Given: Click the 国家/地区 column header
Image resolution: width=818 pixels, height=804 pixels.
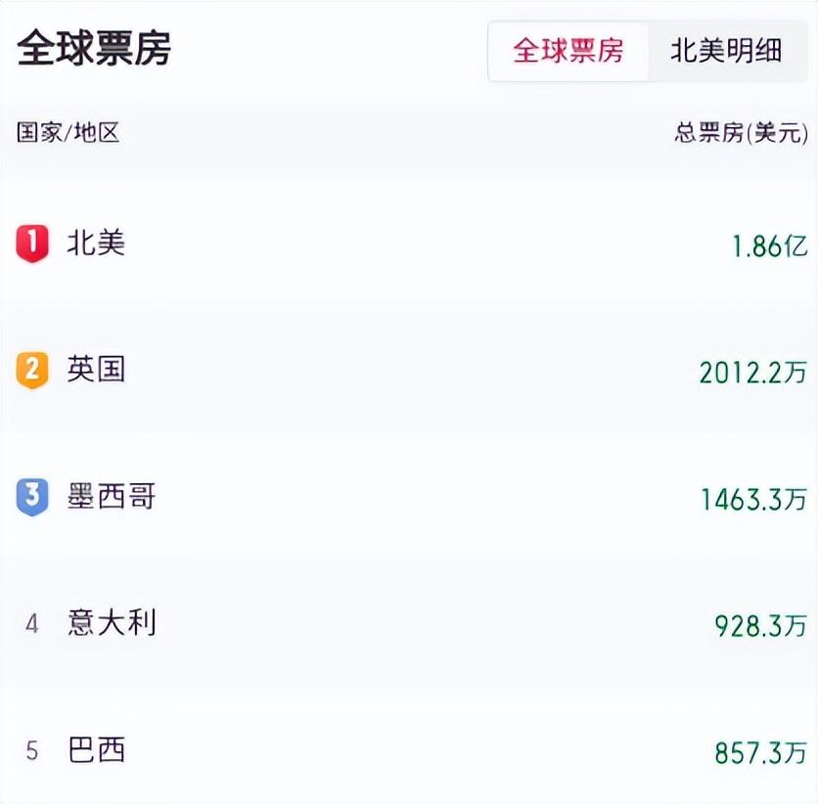Looking at the screenshot, I should [x=68, y=132].
